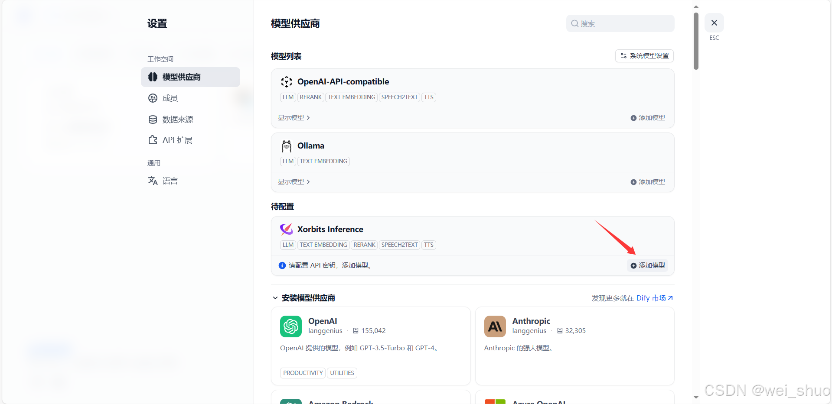
Task: Click the OpenAI-API-compatible provider logo
Action: (286, 82)
